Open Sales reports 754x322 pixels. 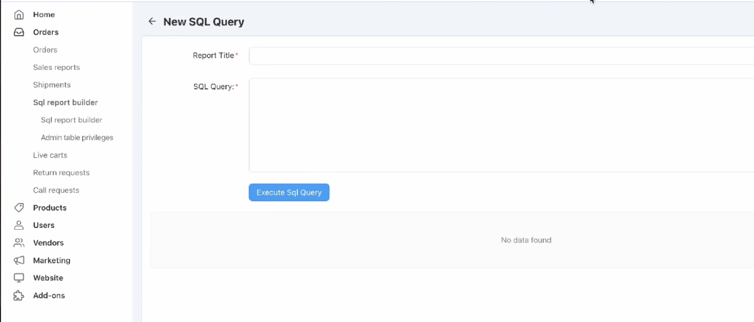tap(57, 67)
